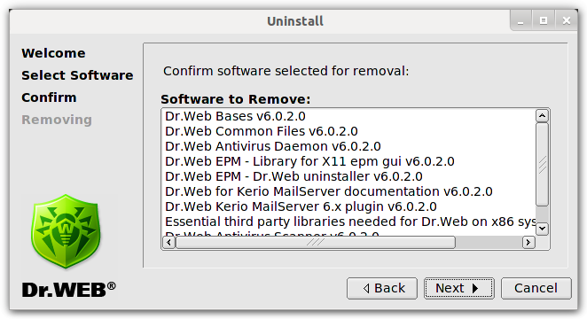Viewport: 587px width, 319px height.
Task: Open the Select Software step
Action: pyautogui.click(x=77, y=75)
